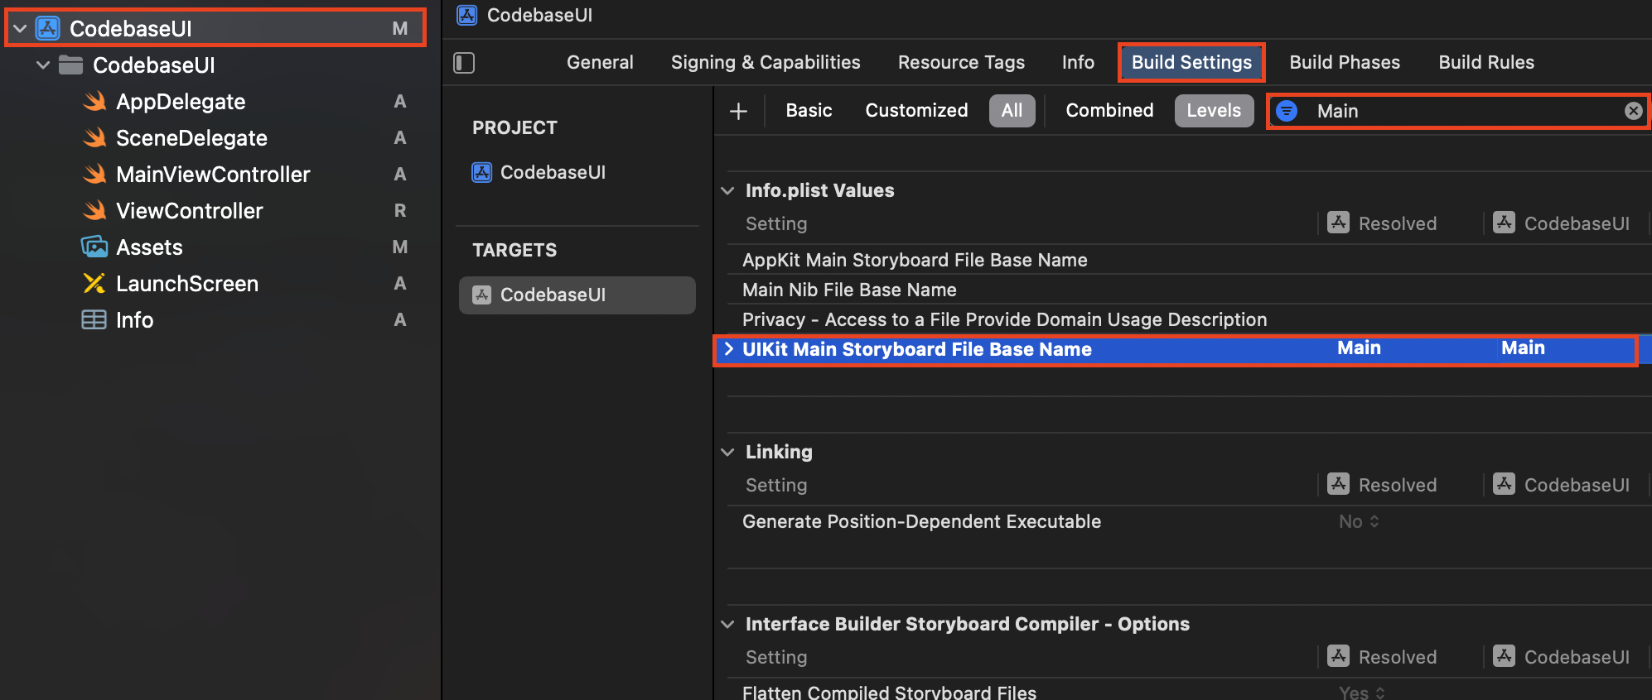Clear the Main search filter
This screenshot has height=700, width=1652.
pos(1633,111)
